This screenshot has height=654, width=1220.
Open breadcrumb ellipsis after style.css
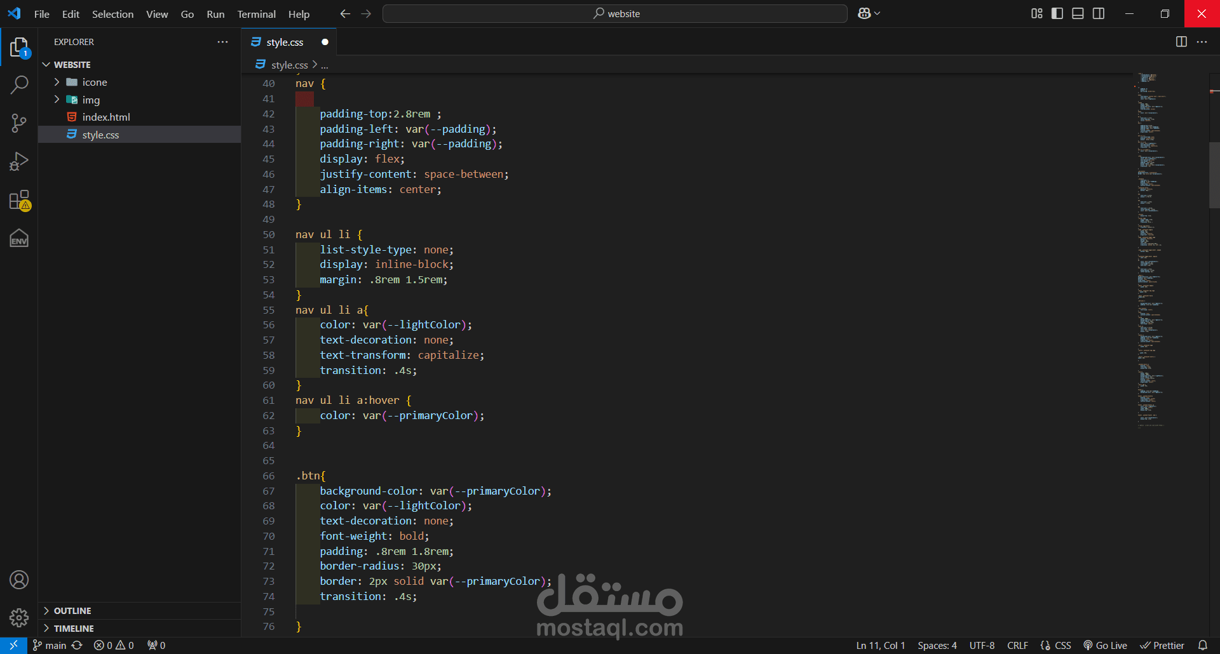[325, 65]
